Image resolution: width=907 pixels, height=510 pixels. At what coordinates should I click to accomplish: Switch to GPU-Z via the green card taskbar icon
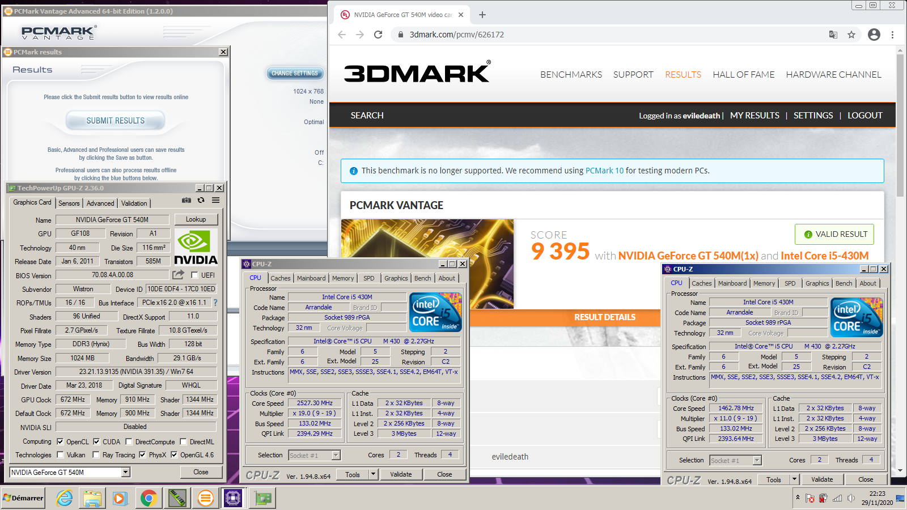point(262,498)
